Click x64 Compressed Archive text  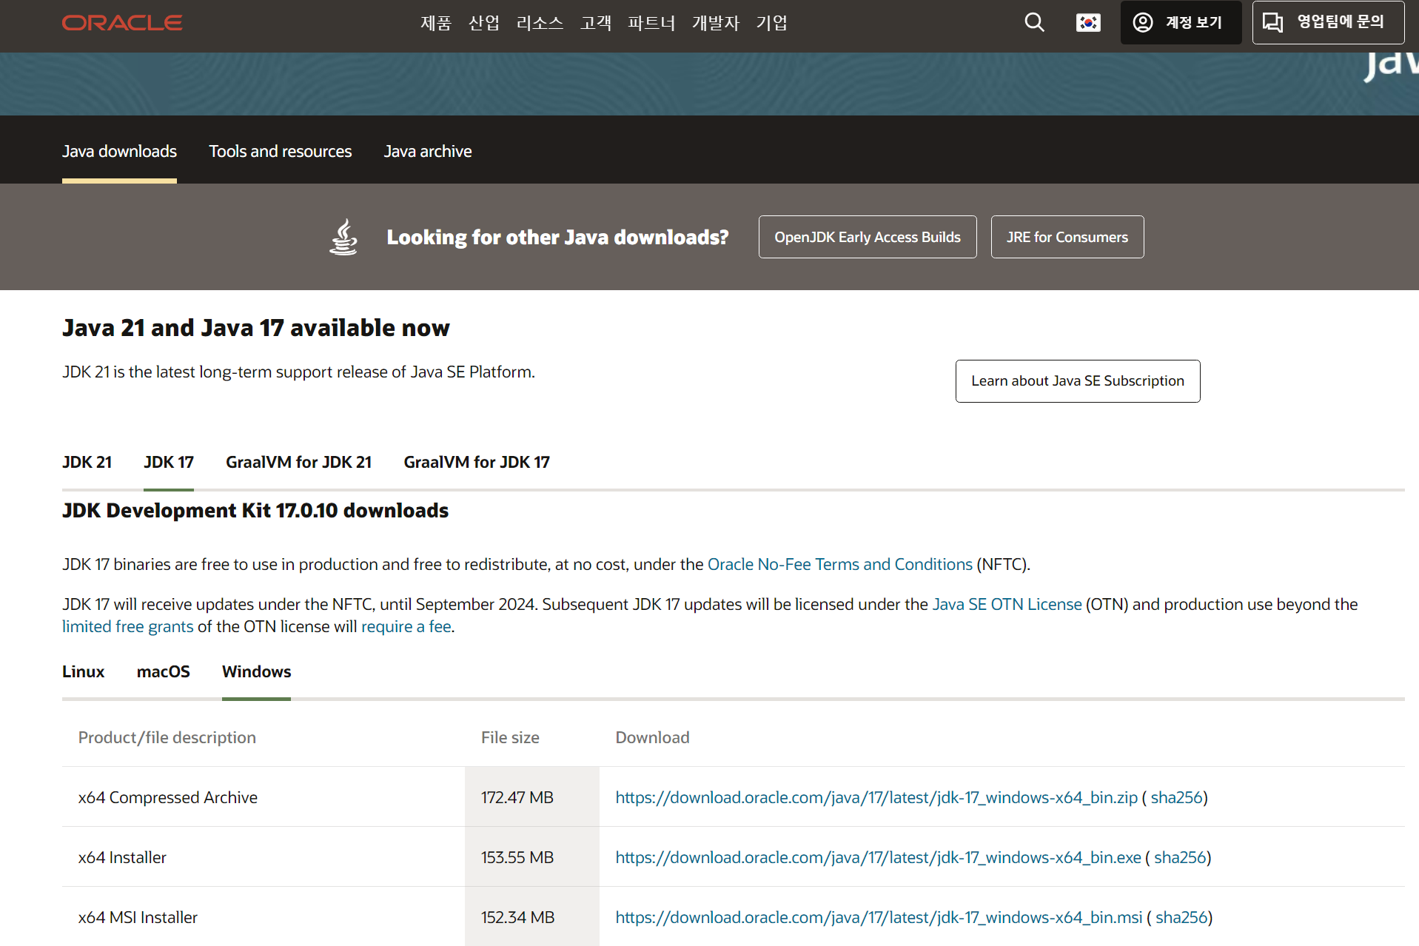tap(168, 797)
